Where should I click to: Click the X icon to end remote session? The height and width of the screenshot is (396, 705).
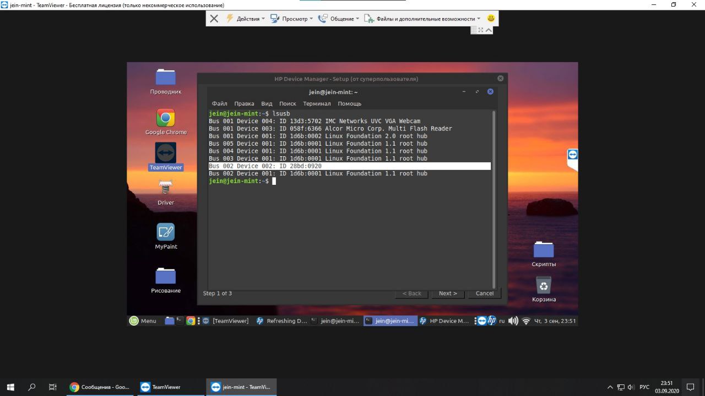coord(214,19)
